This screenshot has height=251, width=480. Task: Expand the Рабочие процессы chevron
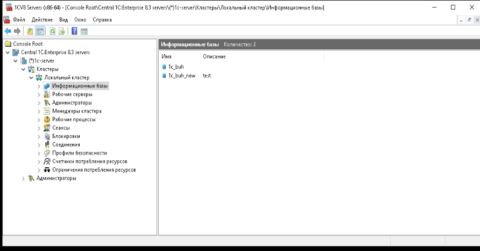point(39,120)
